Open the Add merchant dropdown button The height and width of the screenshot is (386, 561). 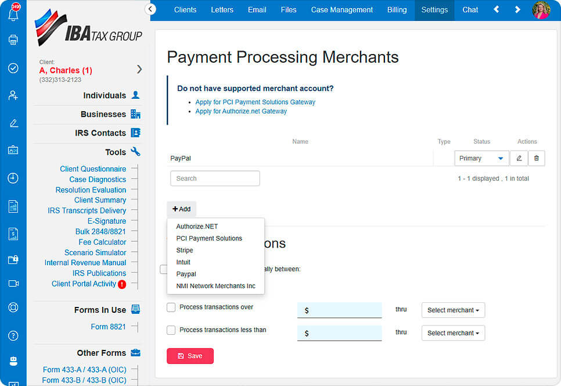pyautogui.click(x=181, y=209)
